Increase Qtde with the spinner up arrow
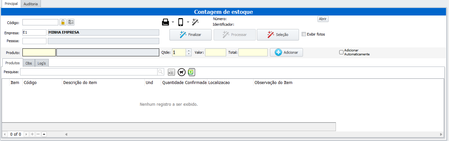449x141 pixels. point(189,51)
